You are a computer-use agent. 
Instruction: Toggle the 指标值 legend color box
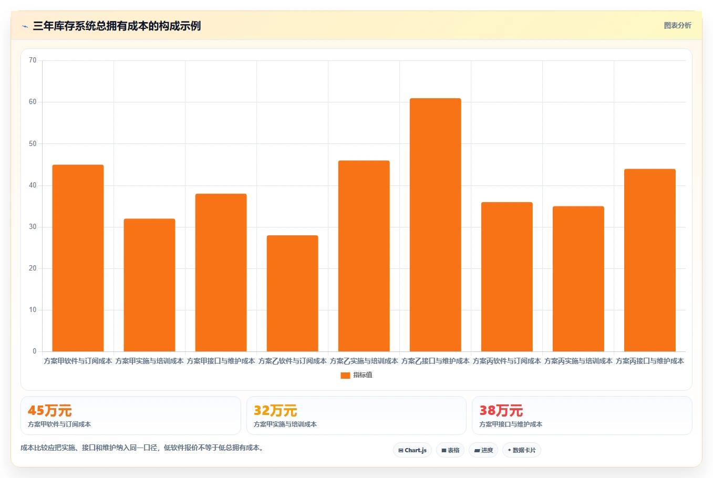point(345,375)
